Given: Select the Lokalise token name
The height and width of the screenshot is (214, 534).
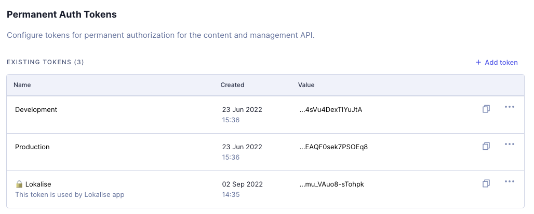Looking at the screenshot, I should pyautogui.click(x=38, y=184).
